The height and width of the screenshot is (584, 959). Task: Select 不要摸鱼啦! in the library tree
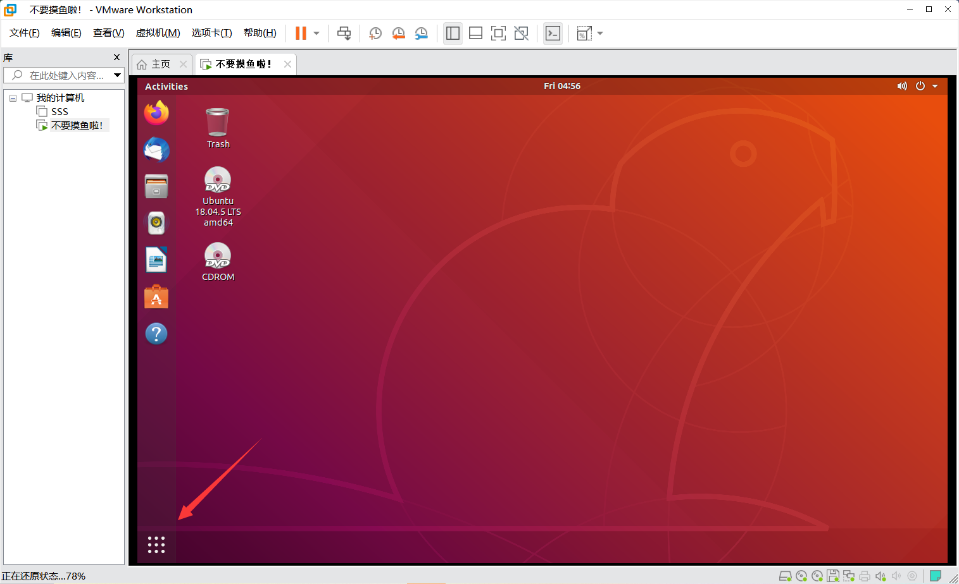(x=77, y=126)
